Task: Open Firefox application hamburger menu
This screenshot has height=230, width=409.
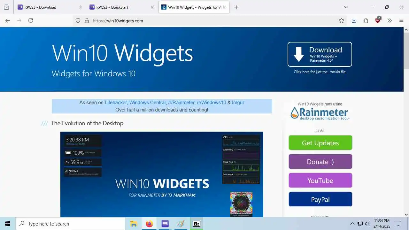Action: pyautogui.click(x=401, y=20)
